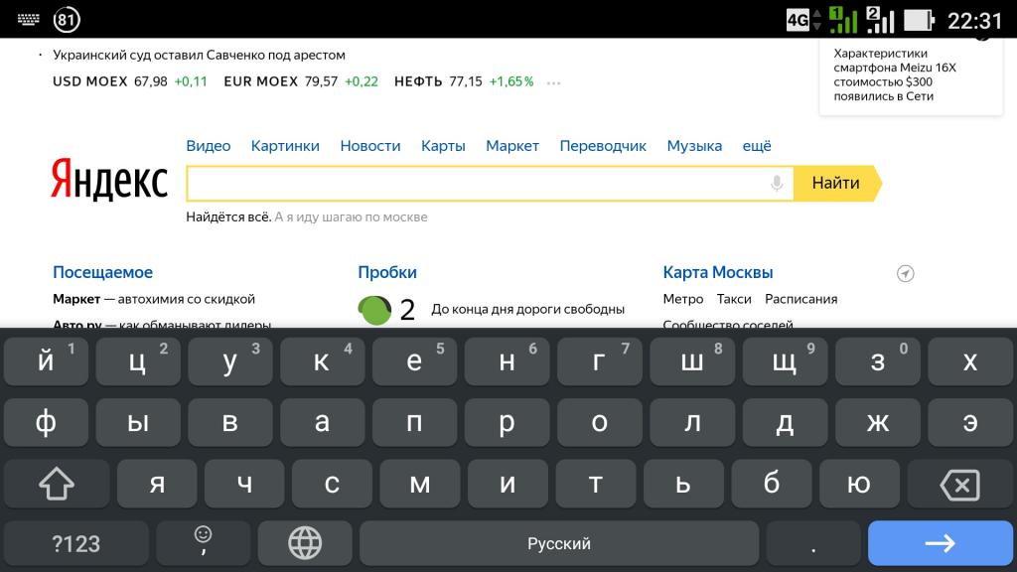Image resolution: width=1017 pixels, height=572 pixels.
Task: Tap the ?123 symbols key
Action: 75,543
